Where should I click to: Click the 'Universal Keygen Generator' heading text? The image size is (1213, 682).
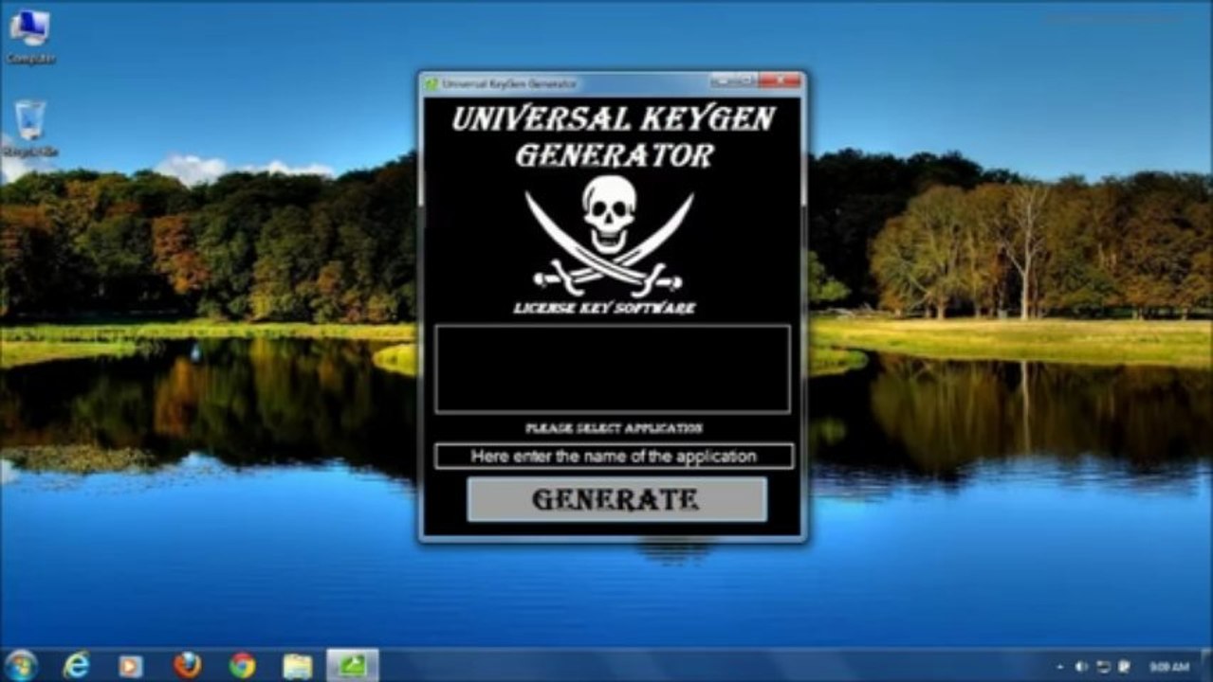(x=614, y=136)
